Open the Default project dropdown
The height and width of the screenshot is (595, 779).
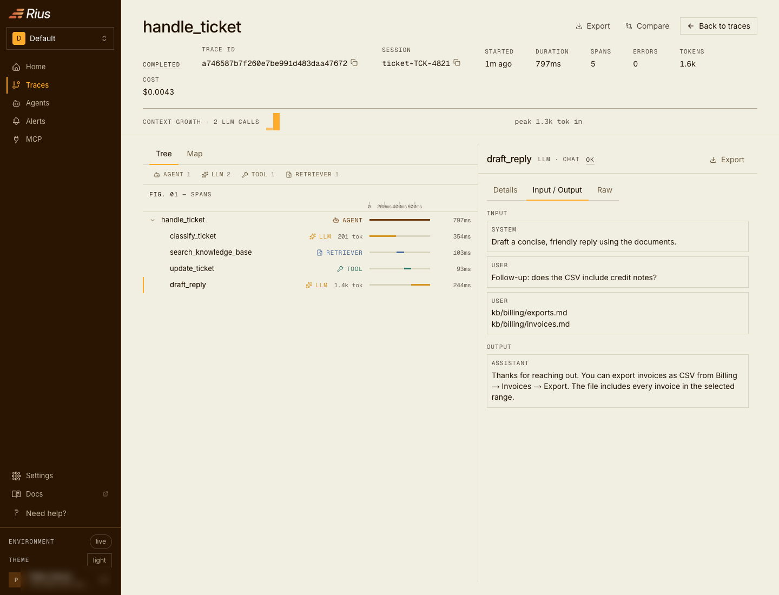[x=60, y=38]
